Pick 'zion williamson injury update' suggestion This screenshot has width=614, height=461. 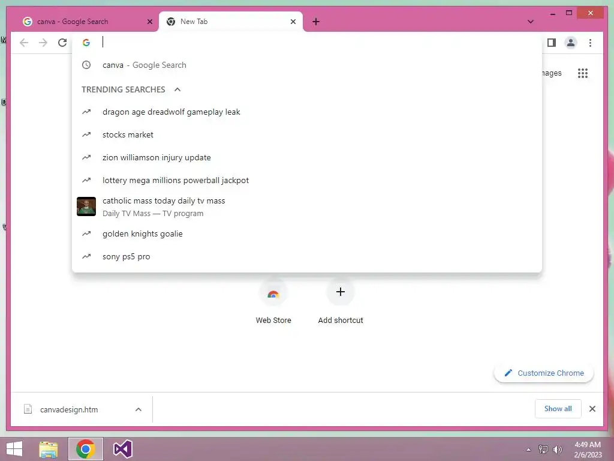tap(306, 158)
